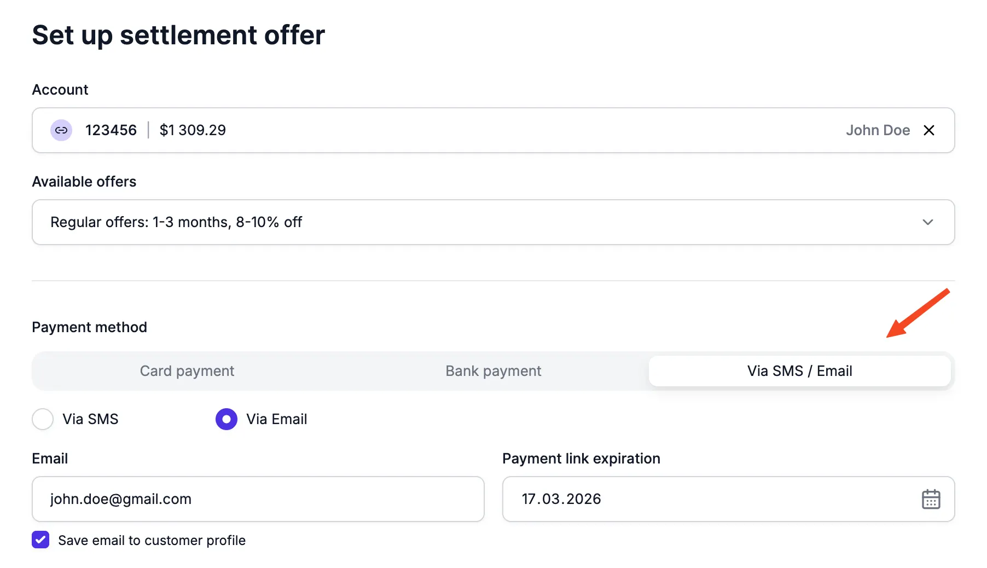Expand the Available offers chevron arrow

tap(927, 222)
